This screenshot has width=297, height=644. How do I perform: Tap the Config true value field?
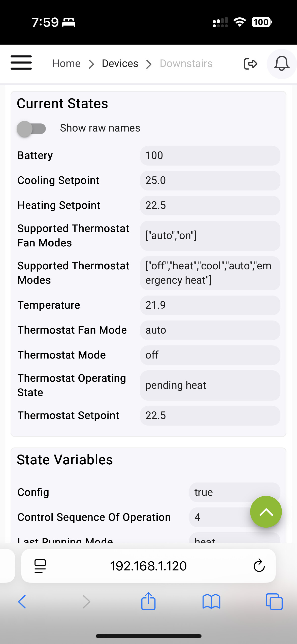[235, 492]
